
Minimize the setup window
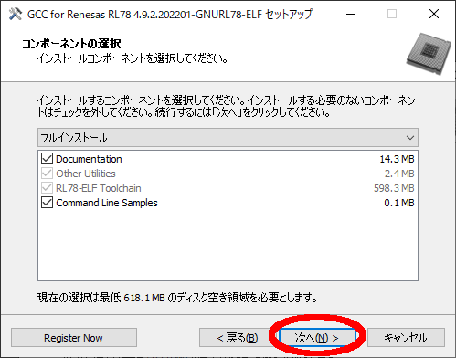(351, 14)
